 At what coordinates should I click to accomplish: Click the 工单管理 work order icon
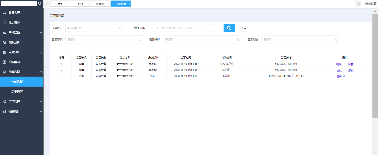(4, 102)
